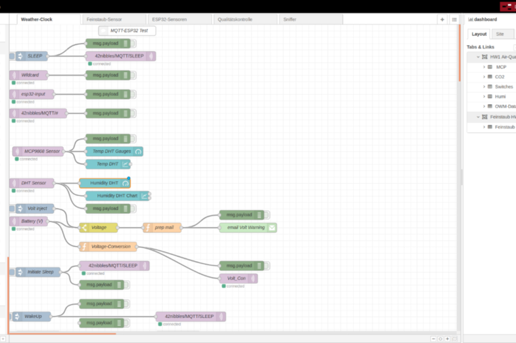Click MQTT icon on Battery (V) node
The width and height of the screenshot is (516, 343).
(x=14, y=221)
